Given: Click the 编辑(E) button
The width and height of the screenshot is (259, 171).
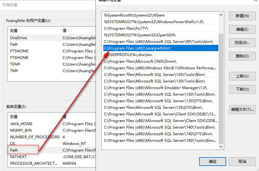Looking at the screenshot, I should (242, 29).
